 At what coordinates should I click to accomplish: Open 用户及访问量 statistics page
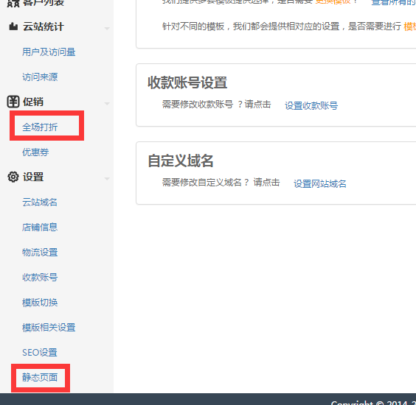(x=49, y=52)
